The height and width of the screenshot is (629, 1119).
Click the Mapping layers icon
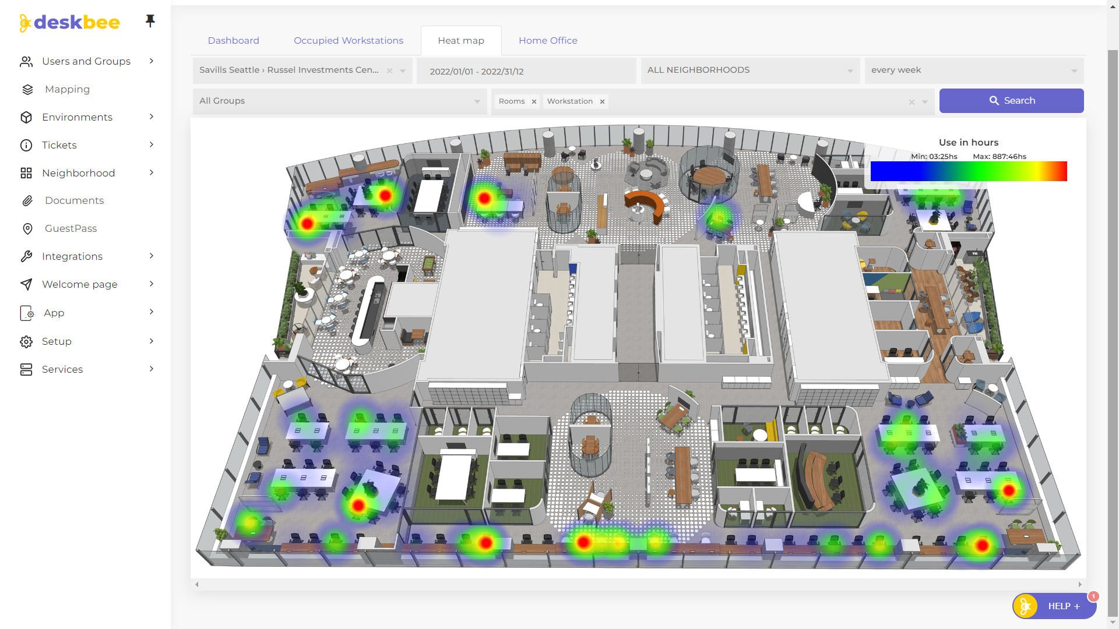click(x=27, y=90)
